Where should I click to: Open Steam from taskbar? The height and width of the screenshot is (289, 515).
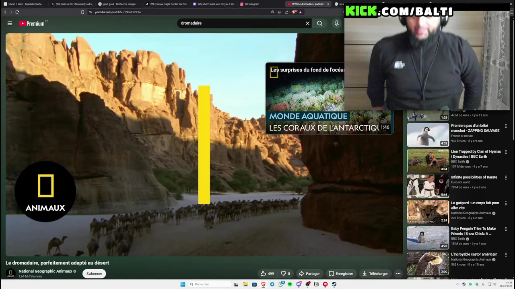(334, 284)
